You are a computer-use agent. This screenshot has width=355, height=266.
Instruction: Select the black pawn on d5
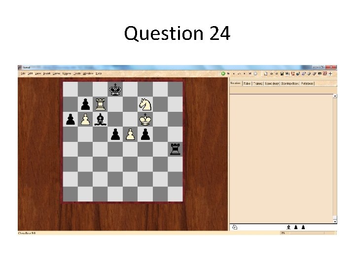coord(115,134)
